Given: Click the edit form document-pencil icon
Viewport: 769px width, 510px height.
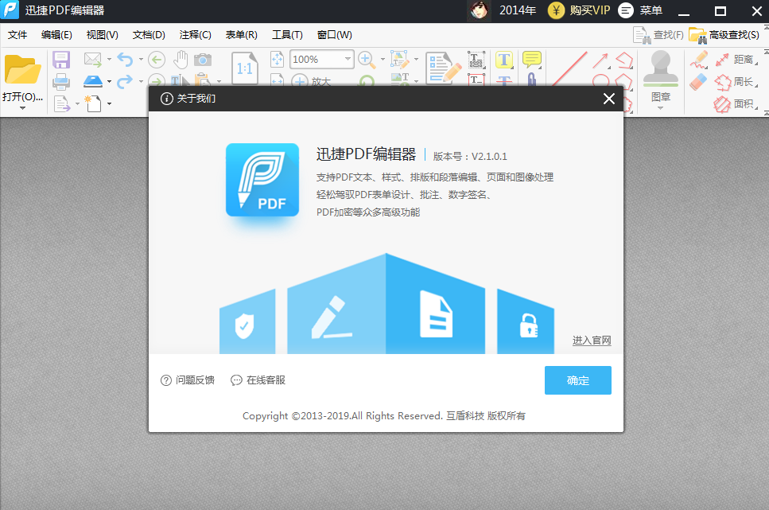Looking at the screenshot, I should click(x=444, y=68).
